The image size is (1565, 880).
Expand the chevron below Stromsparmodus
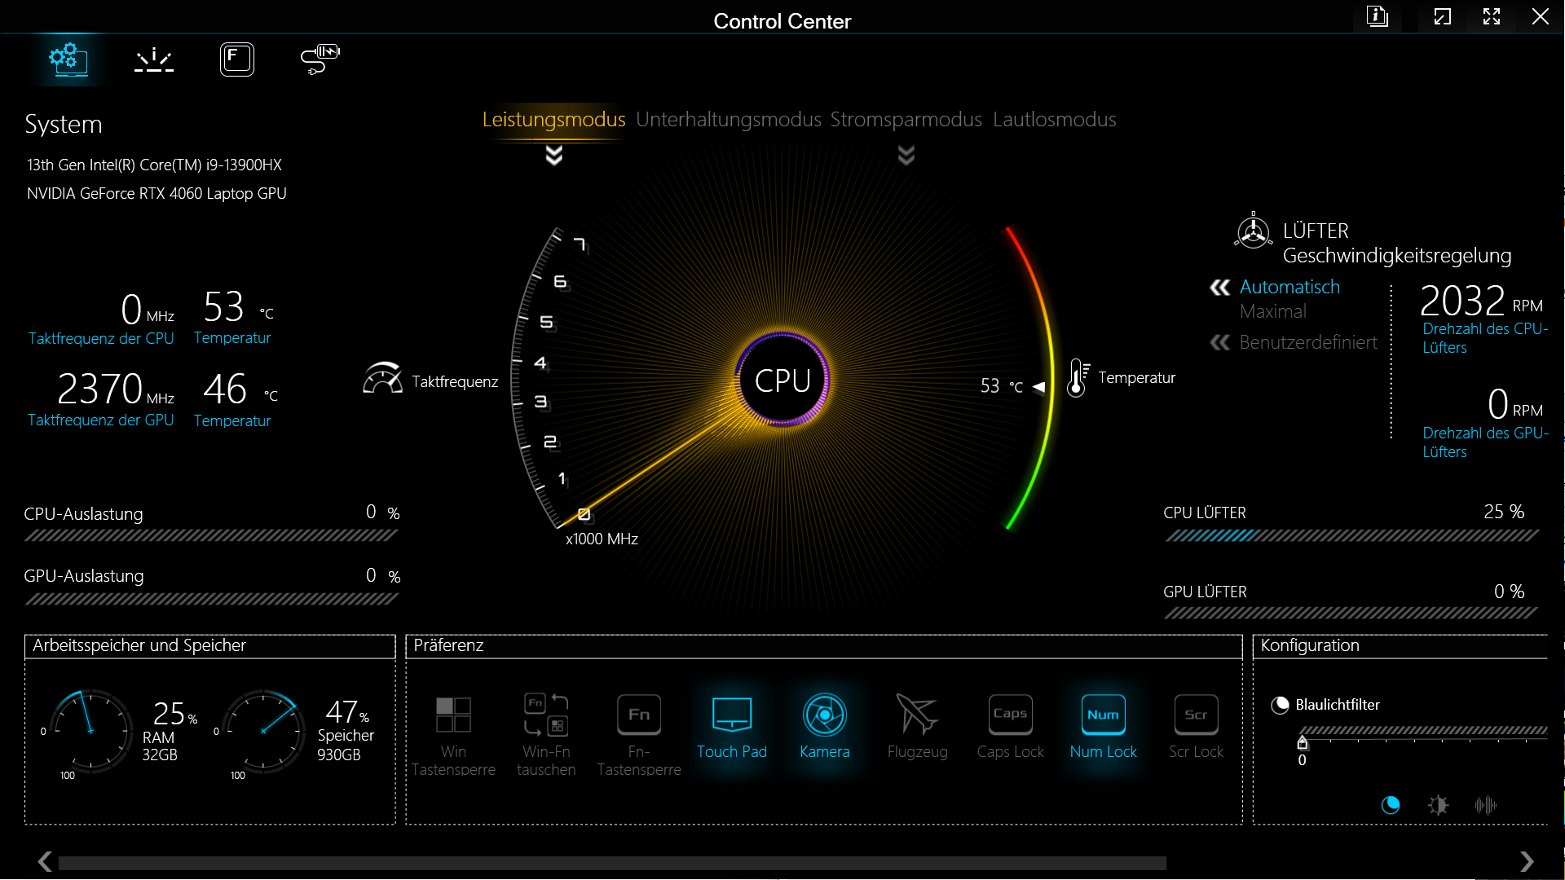(x=906, y=155)
